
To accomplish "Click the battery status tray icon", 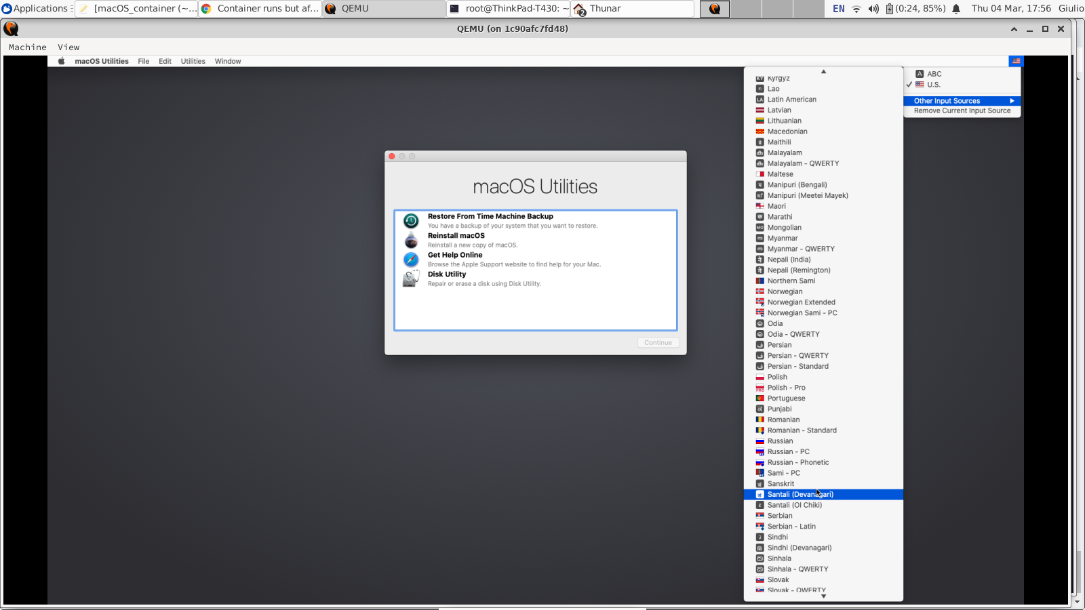I will (x=889, y=9).
